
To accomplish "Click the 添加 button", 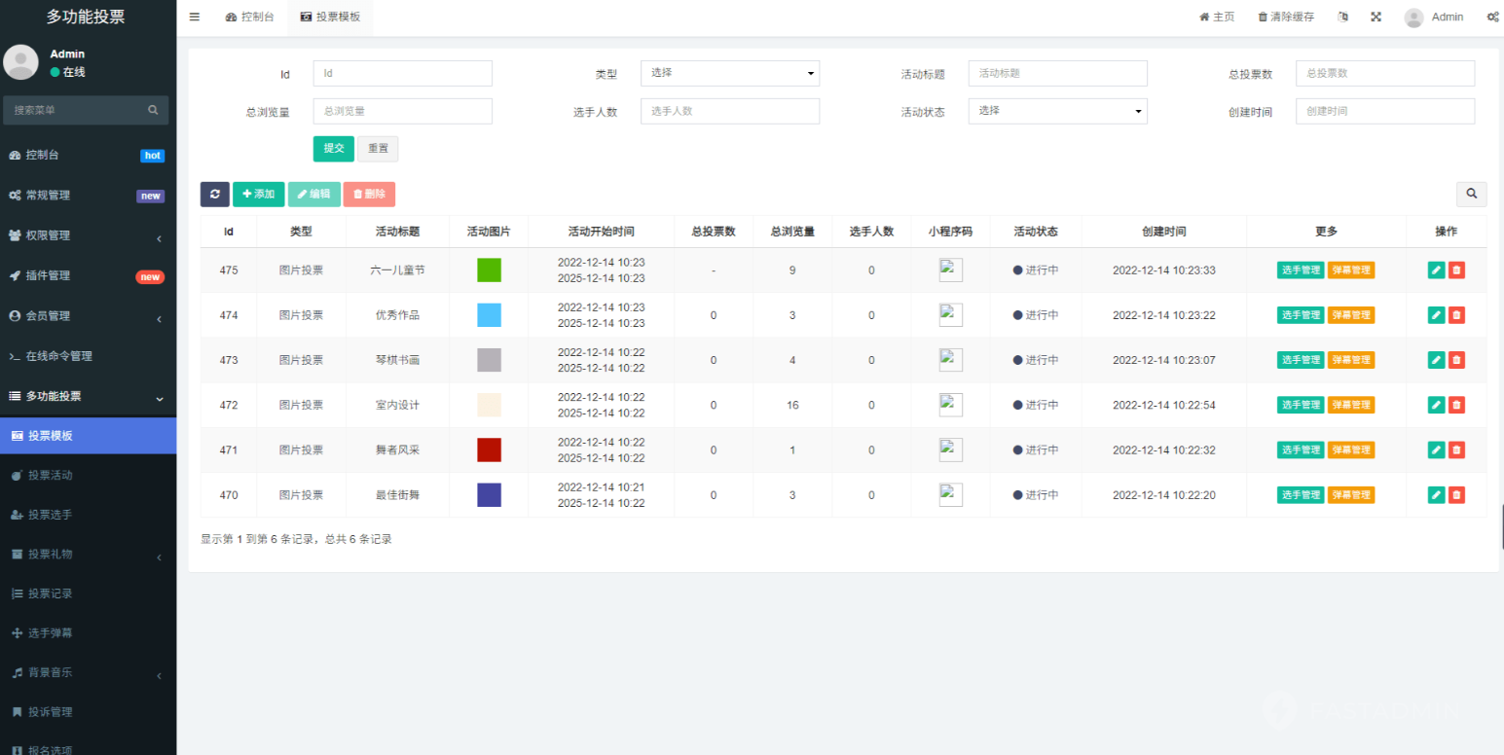I will point(258,194).
